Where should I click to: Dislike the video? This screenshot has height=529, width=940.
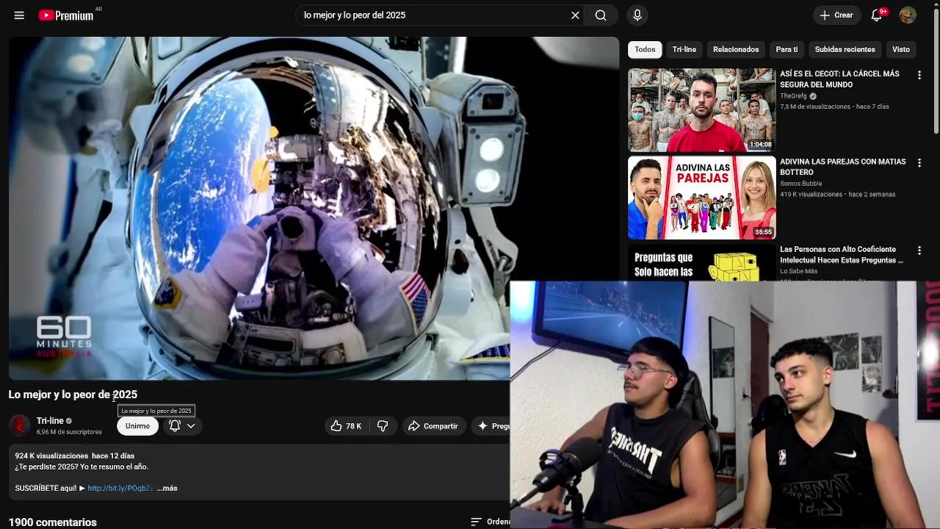click(383, 426)
